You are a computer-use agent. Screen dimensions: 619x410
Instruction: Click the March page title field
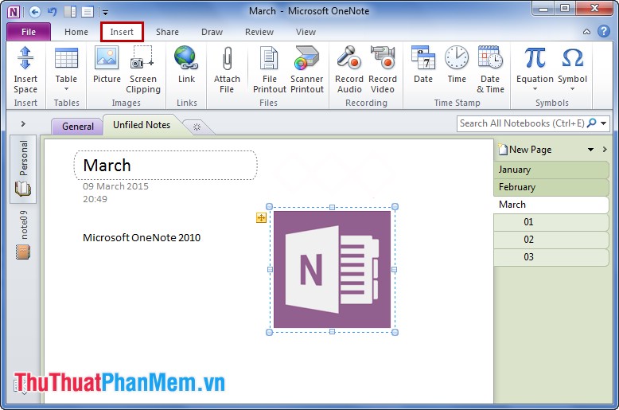pos(165,165)
